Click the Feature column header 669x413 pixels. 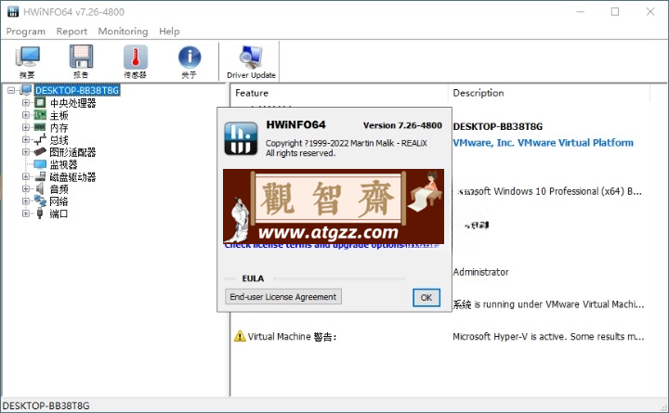pyautogui.click(x=252, y=93)
